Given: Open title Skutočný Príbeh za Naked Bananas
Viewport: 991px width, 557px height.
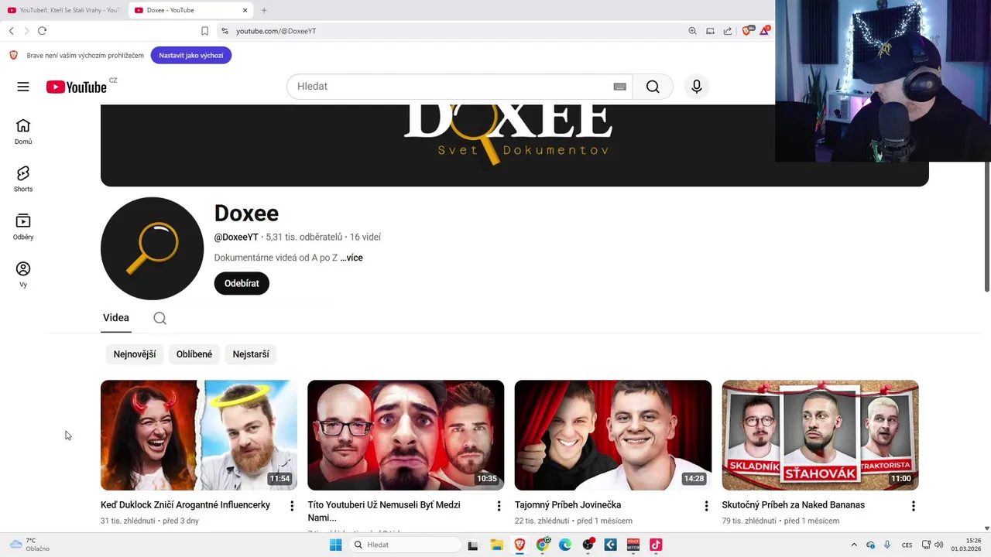Looking at the screenshot, I should (794, 505).
